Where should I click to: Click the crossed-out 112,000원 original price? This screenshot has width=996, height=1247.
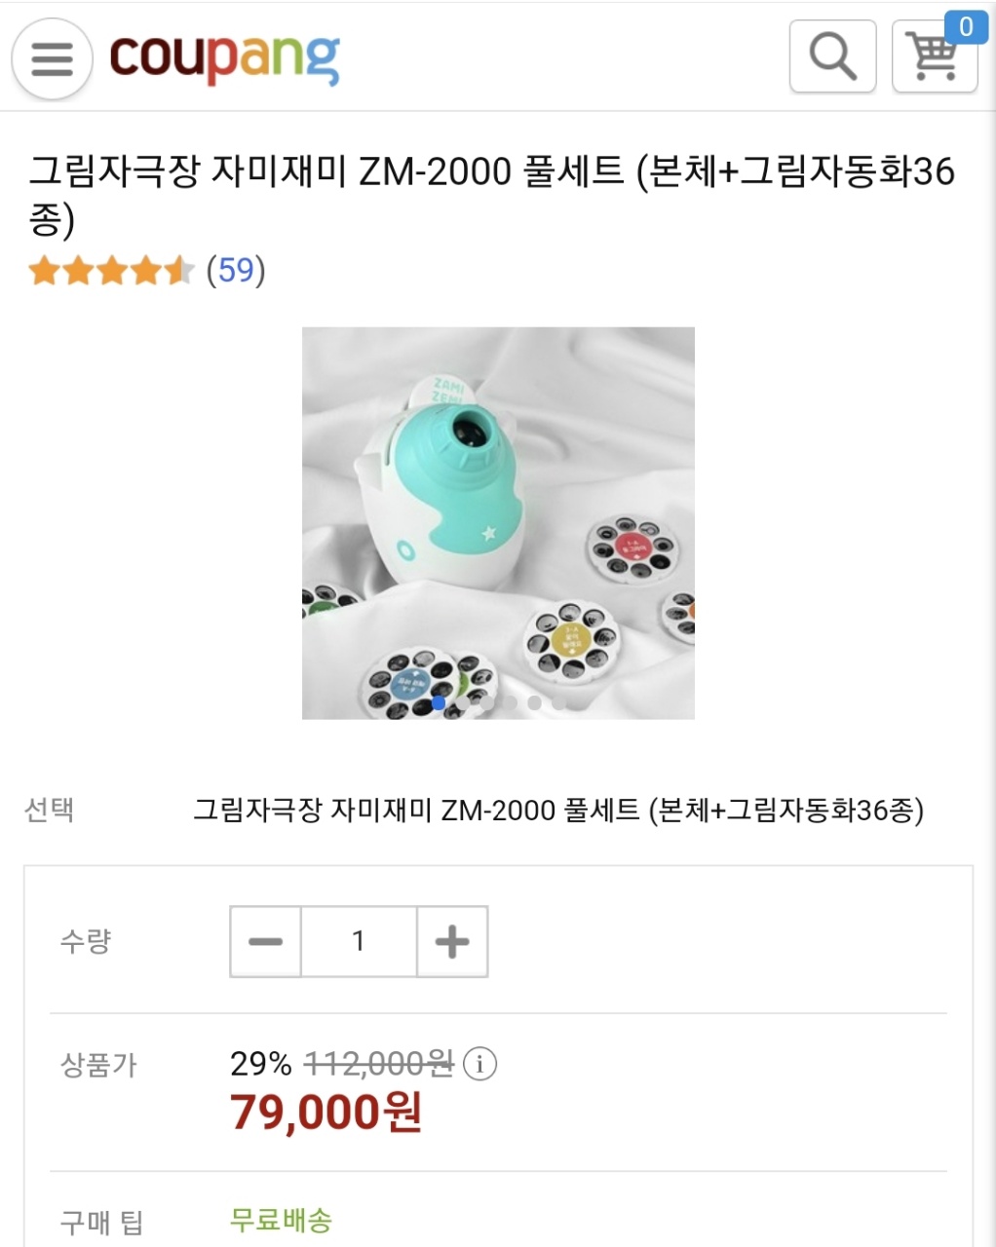click(x=379, y=1064)
